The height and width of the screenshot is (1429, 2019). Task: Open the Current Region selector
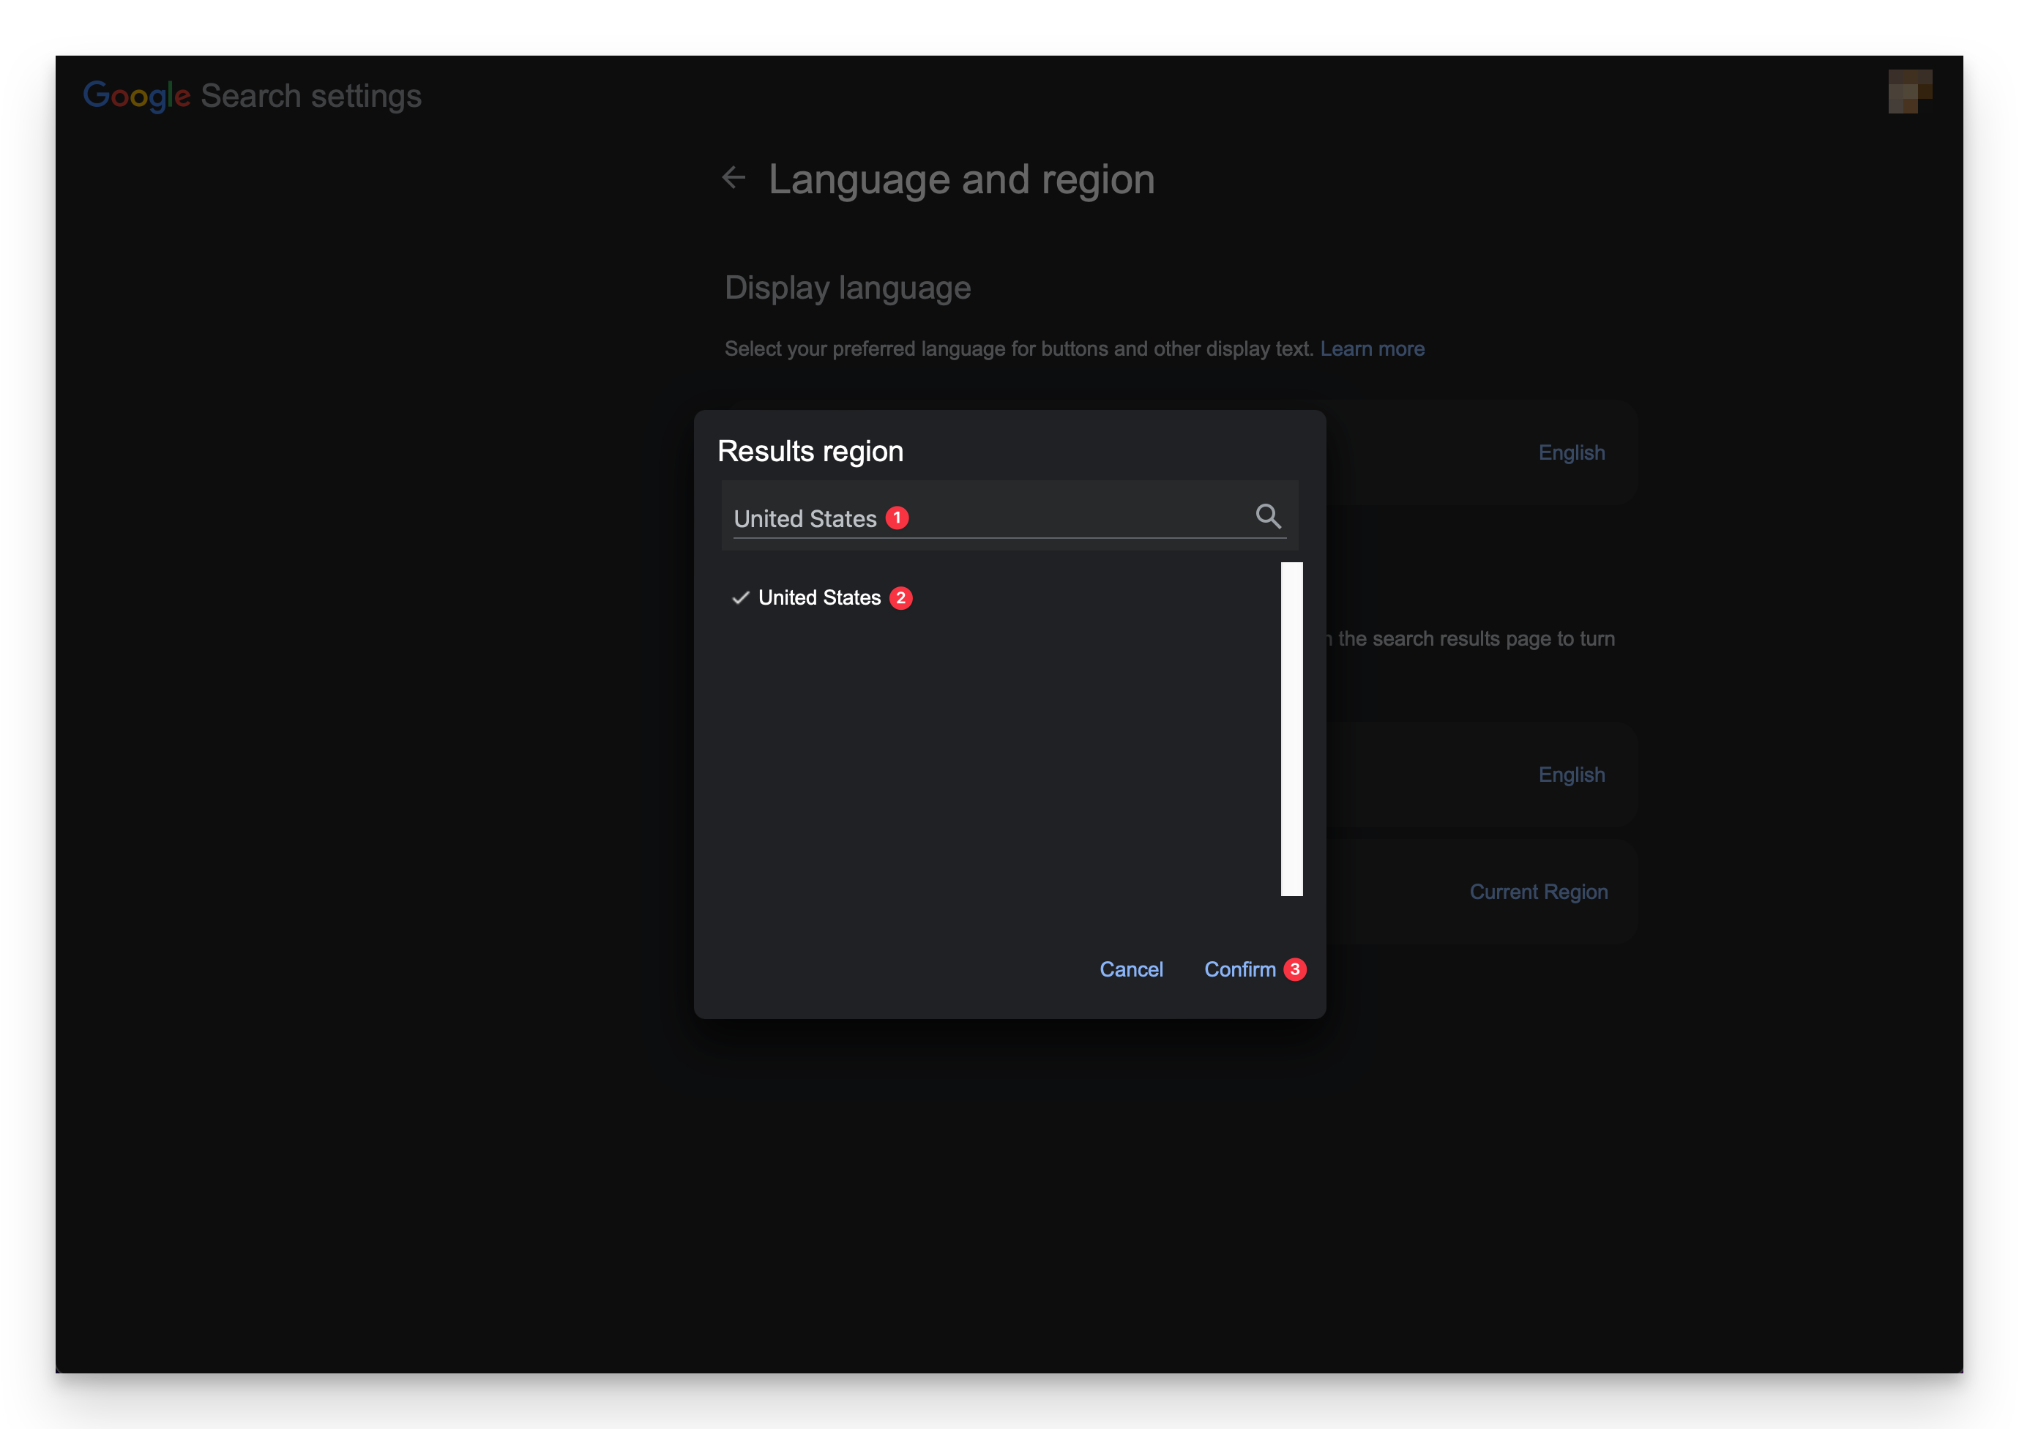tap(1538, 892)
